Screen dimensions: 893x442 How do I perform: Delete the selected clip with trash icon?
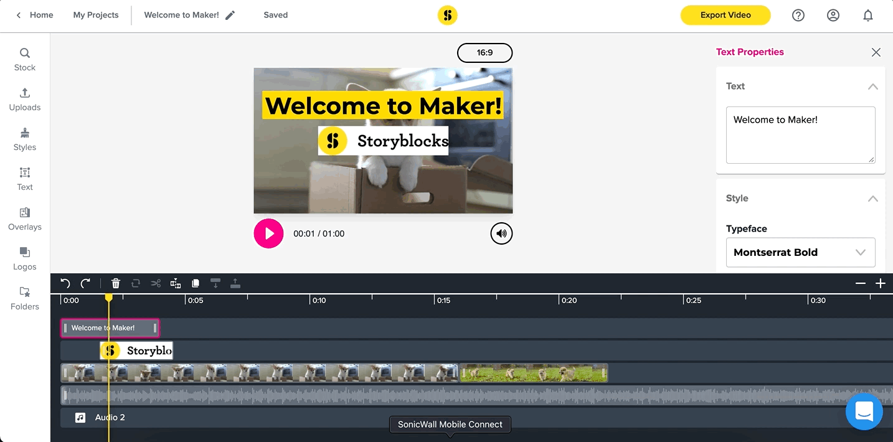pyautogui.click(x=116, y=283)
